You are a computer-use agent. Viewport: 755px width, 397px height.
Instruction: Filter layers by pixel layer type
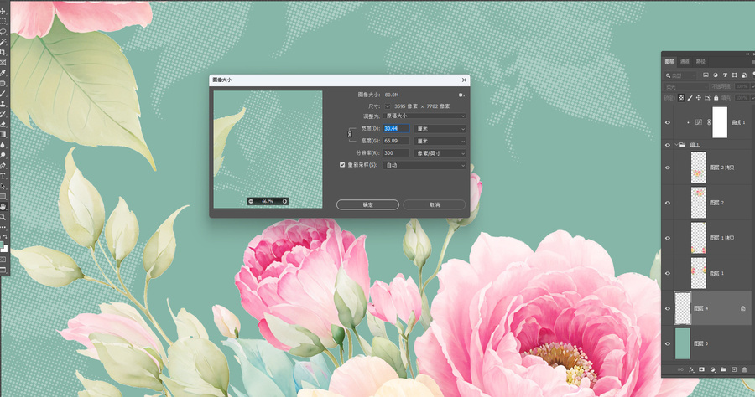pyautogui.click(x=706, y=75)
